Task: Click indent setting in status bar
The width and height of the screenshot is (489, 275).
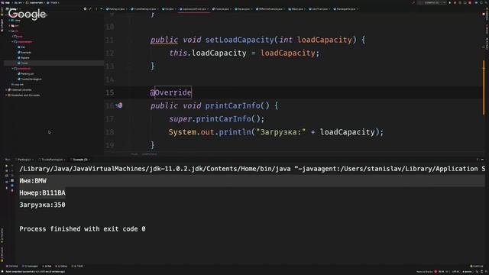Action: [467, 272]
